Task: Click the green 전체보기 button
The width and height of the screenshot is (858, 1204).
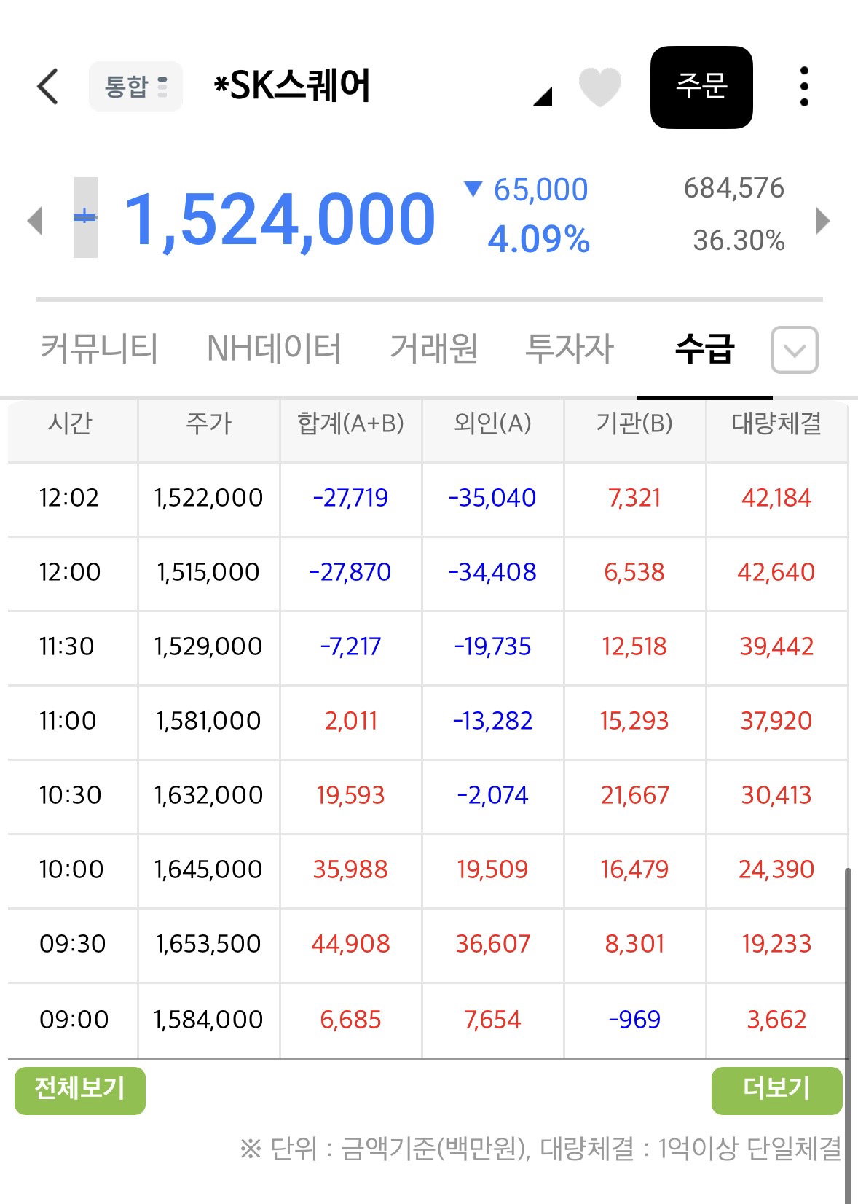Action: click(x=80, y=1090)
